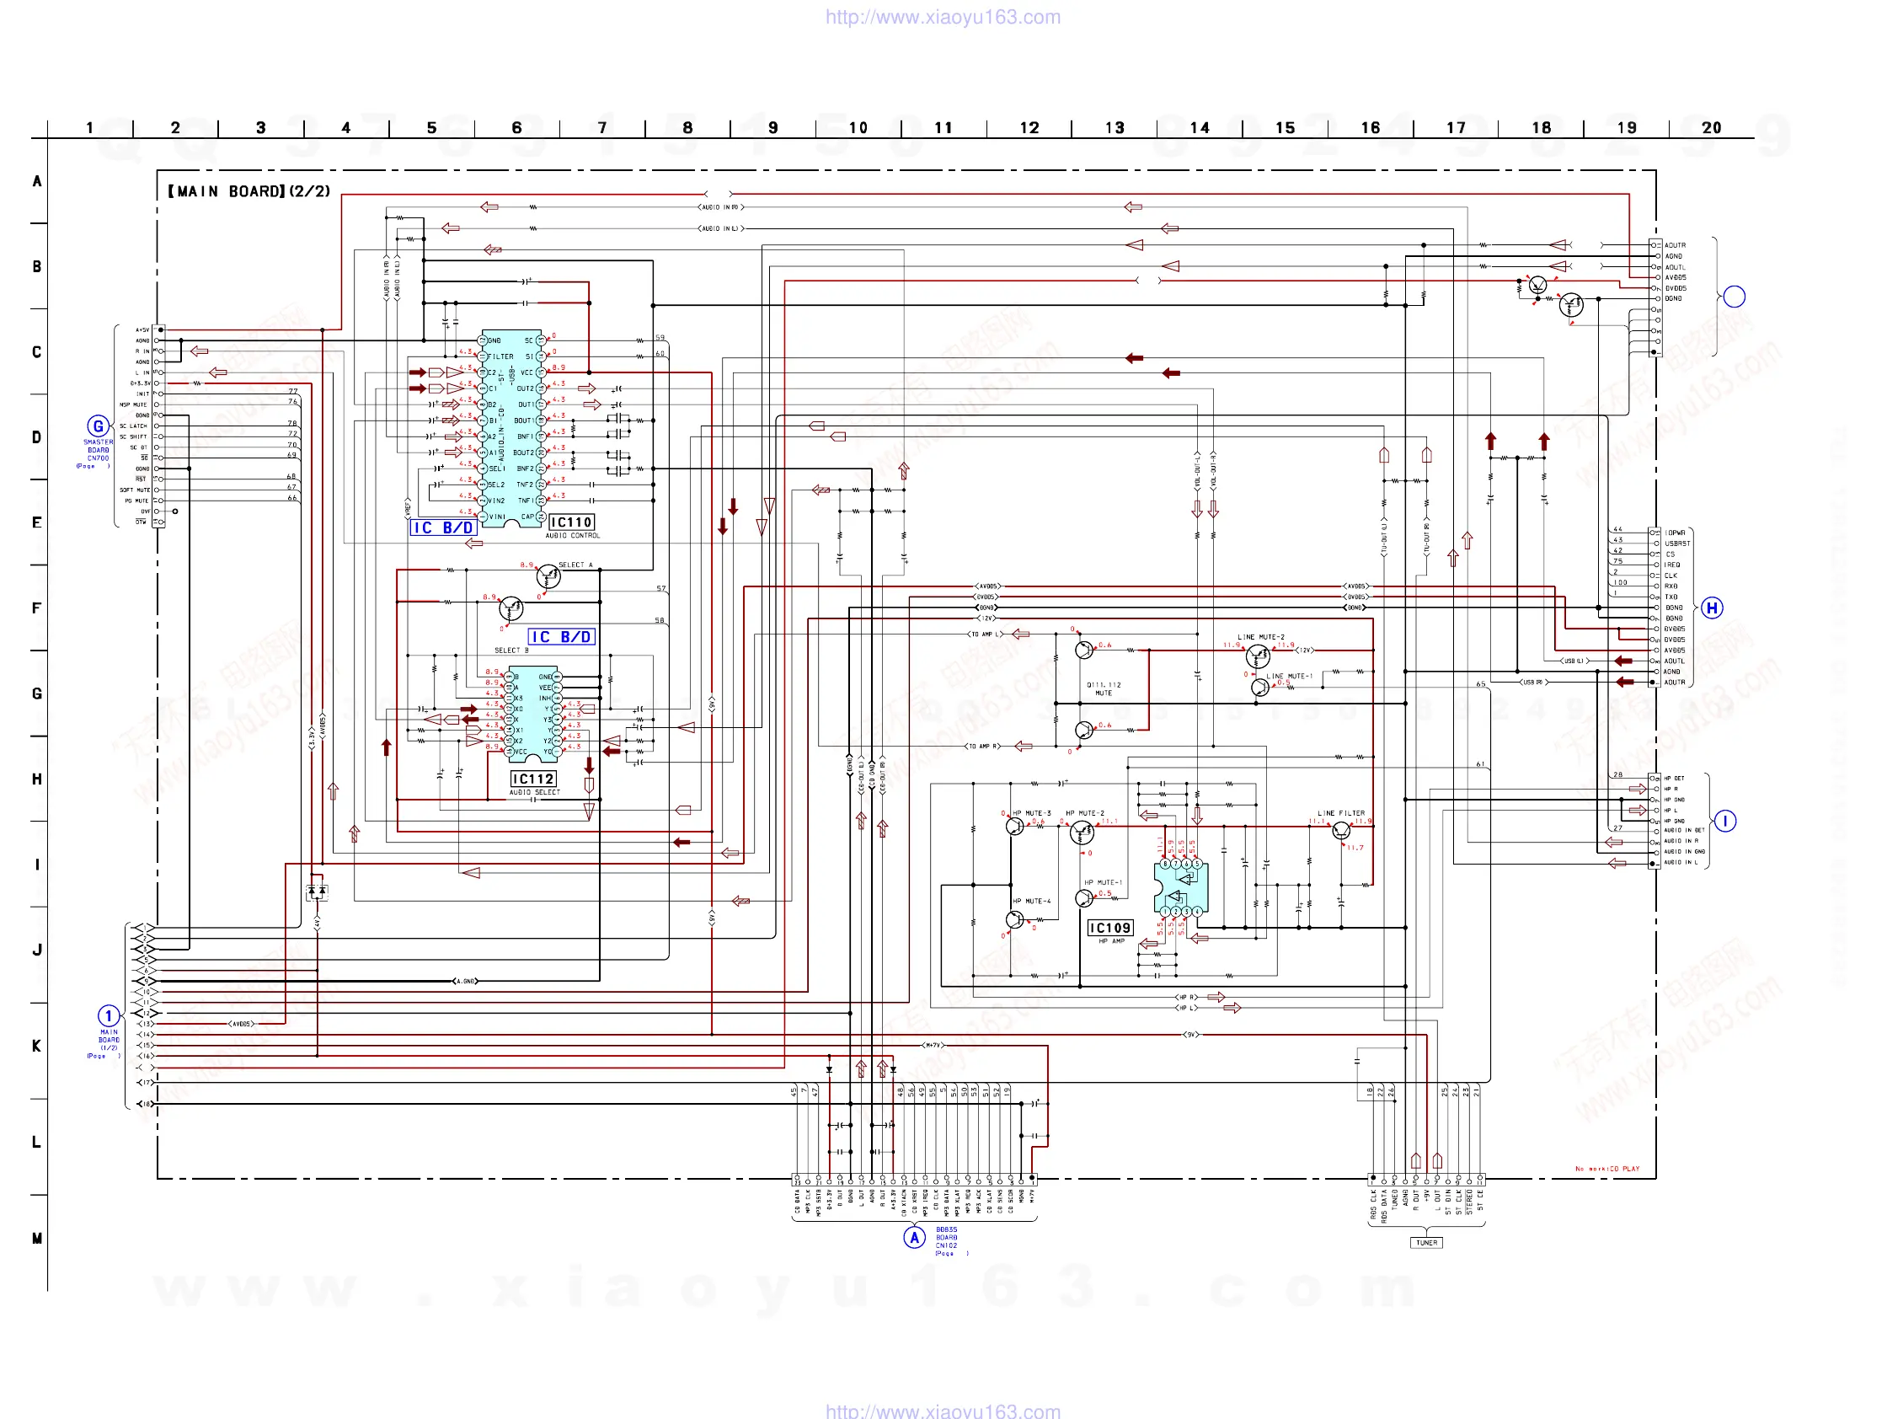1887x1419 pixels.
Task: Open the xiaoyu163.com link at page top
Action: (x=943, y=17)
